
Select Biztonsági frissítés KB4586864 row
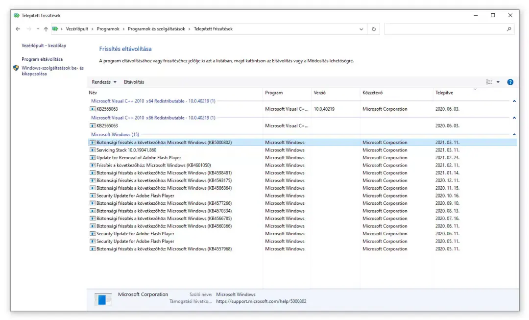(303, 188)
